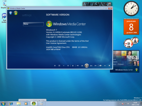The height and width of the screenshot is (106, 142).
Task: Stop playback with the stop button
Action: (73, 66)
